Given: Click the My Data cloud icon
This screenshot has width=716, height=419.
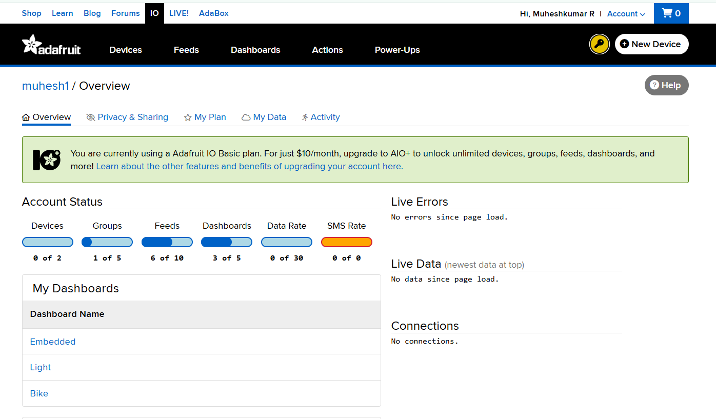Looking at the screenshot, I should click(x=246, y=117).
